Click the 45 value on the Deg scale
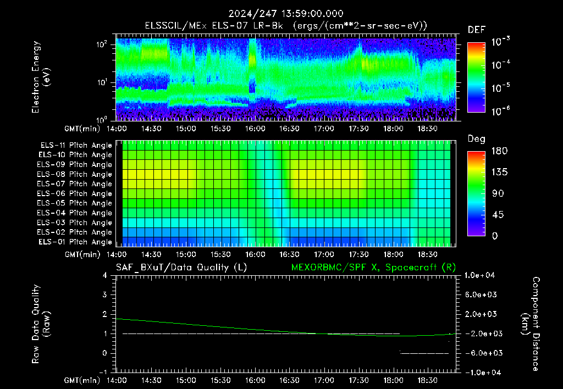 pos(498,215)
